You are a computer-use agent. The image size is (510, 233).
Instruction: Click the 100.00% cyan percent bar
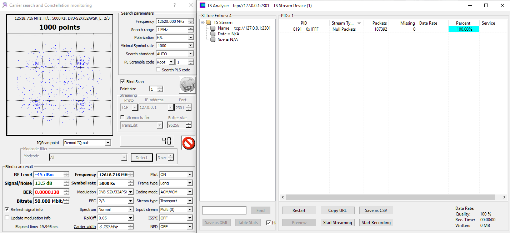[x=464, y=29]
